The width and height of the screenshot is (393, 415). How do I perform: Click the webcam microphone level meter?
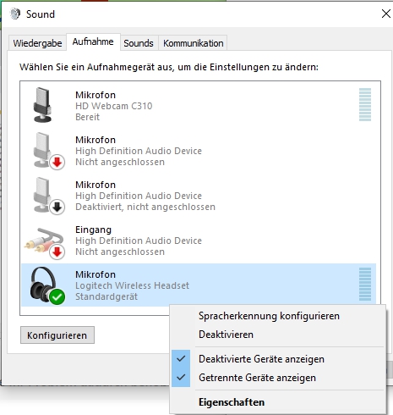click(365, 105)
